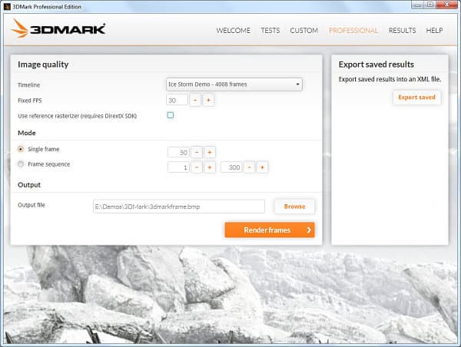This screenshot has height=347, width=461.
Task: Open the HELP tab
Action: [434, 31]
